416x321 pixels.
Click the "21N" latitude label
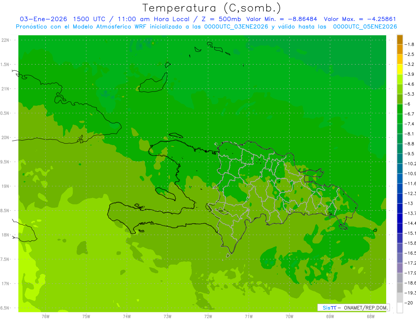coord(5,89)
